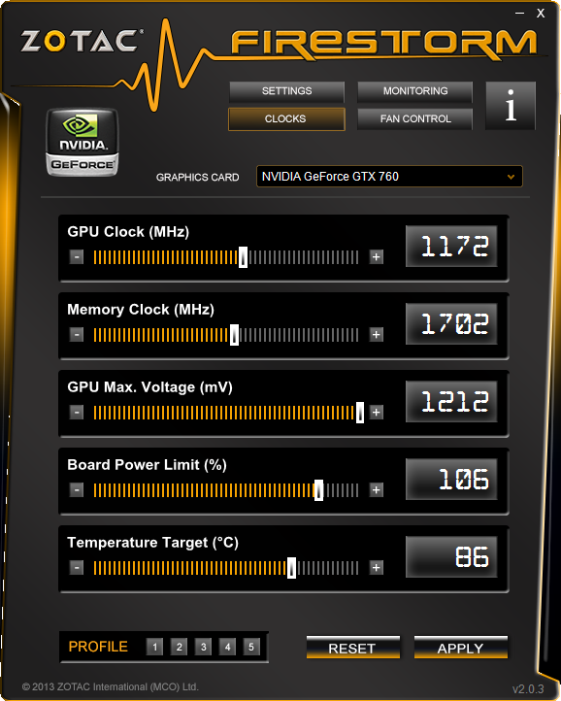The height and width of the screenshot is (701, 561).
Task: Click the NVIDIA GeForce logo badge
Action: [82, 142]
